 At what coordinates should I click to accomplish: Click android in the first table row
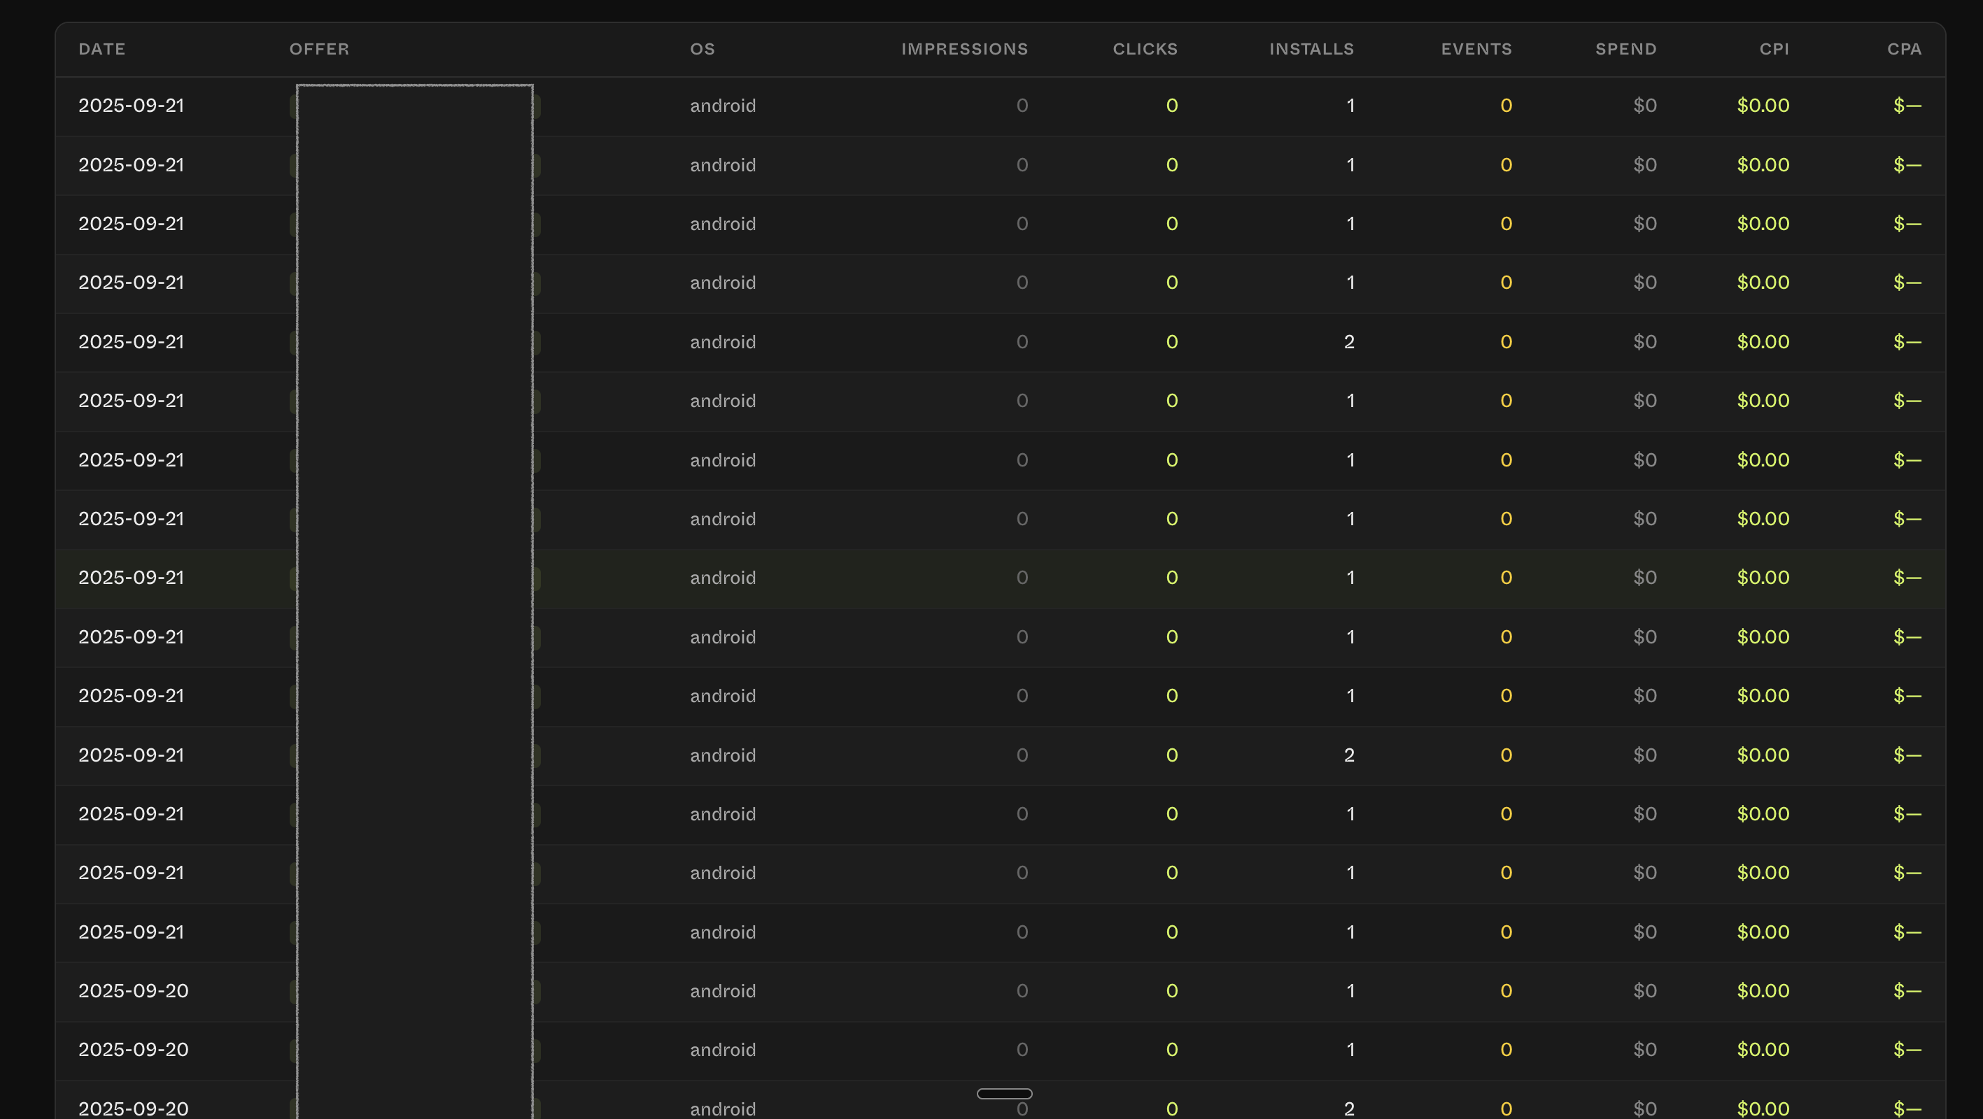722,106
